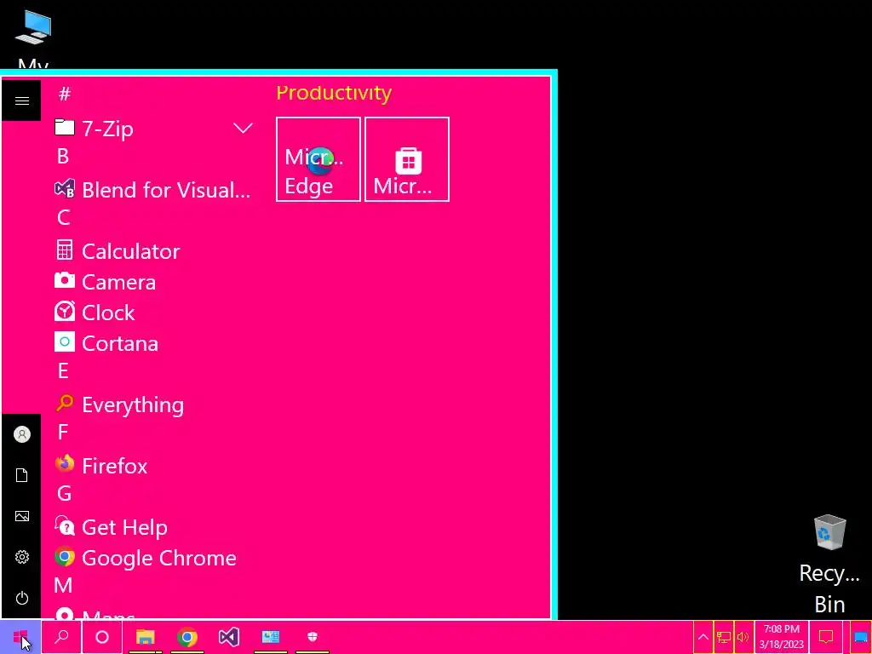Image resolution: width=872 pixels, height=654 pixels.
Task: Open Documents from the Start sidebar
Action: coord(21,475)
